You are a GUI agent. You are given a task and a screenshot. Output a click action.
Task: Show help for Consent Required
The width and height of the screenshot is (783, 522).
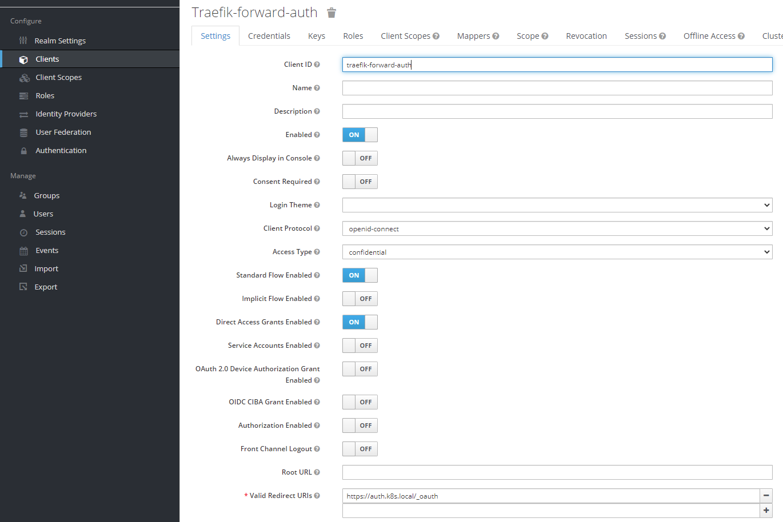click(x=317, y=182)
